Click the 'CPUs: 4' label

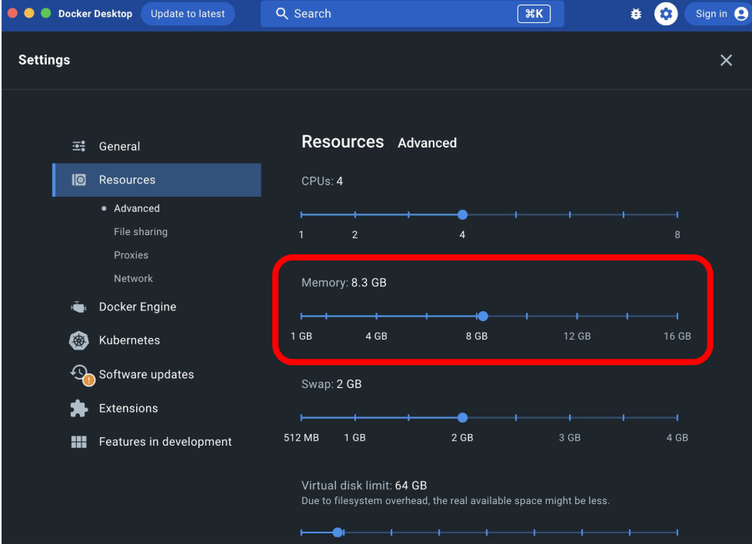(x=322, y=181)
